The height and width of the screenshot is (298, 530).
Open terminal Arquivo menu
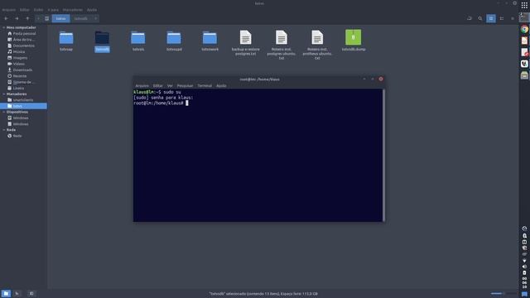click(142, 86)
